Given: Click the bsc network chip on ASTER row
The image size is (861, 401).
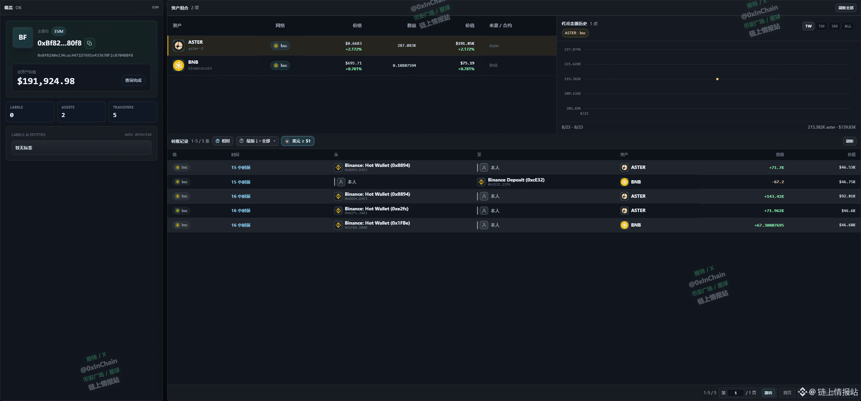Looking at the screenshot, I should pos(280,46).
